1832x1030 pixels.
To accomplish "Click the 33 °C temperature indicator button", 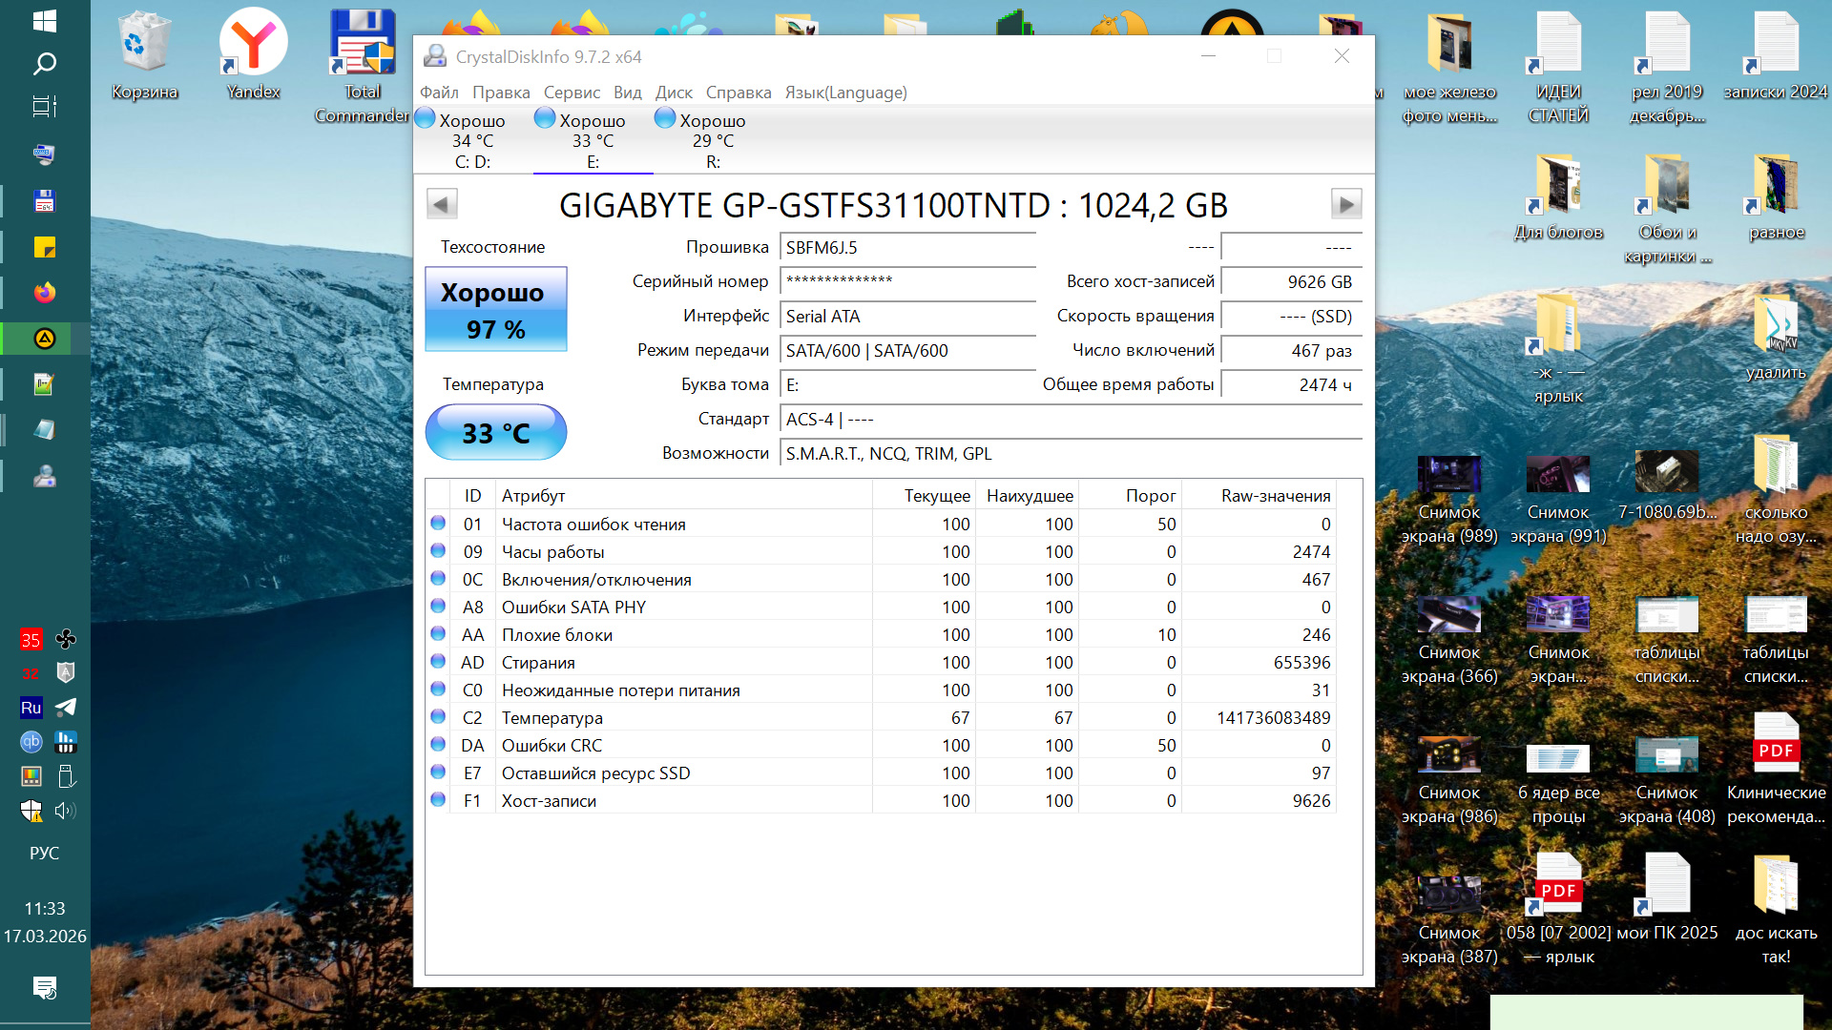I will click(x=496, y=433).
